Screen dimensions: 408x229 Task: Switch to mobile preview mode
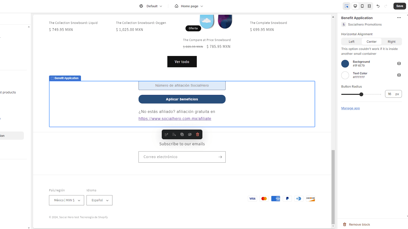(x=362, y=6)
